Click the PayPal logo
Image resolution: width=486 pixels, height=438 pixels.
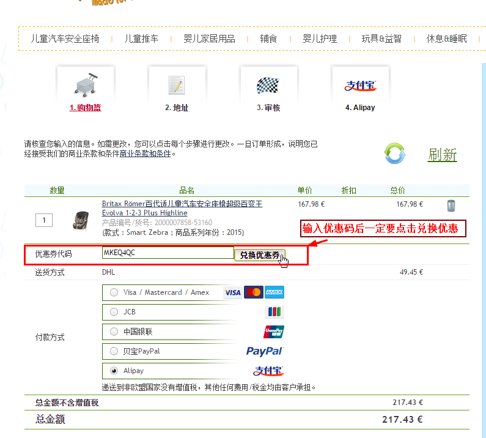265,351
